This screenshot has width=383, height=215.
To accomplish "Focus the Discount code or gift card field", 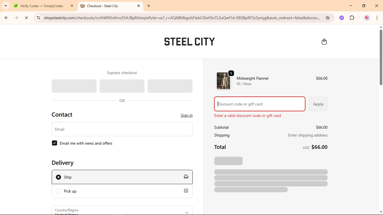I will pos(260,104).
